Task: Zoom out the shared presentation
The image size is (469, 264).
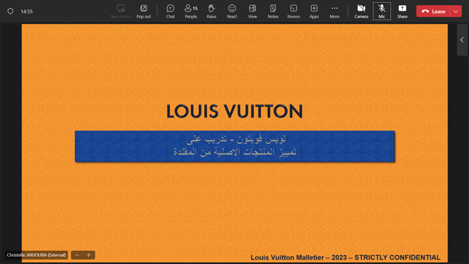Action: [78, 255]
